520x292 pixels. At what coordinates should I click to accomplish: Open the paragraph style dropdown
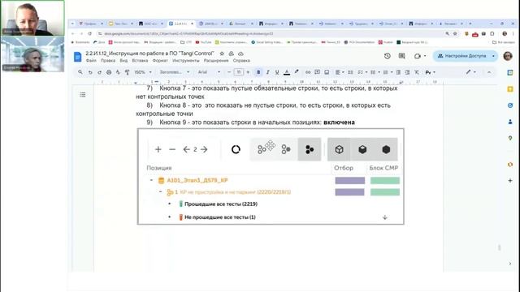click(x=175, y=72)
